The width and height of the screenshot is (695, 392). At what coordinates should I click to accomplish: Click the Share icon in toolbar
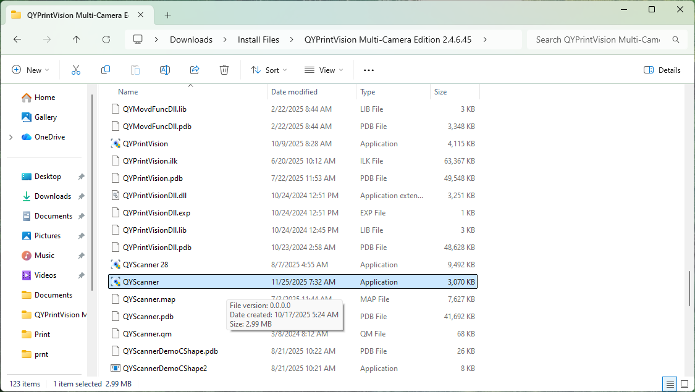point(195,70)
